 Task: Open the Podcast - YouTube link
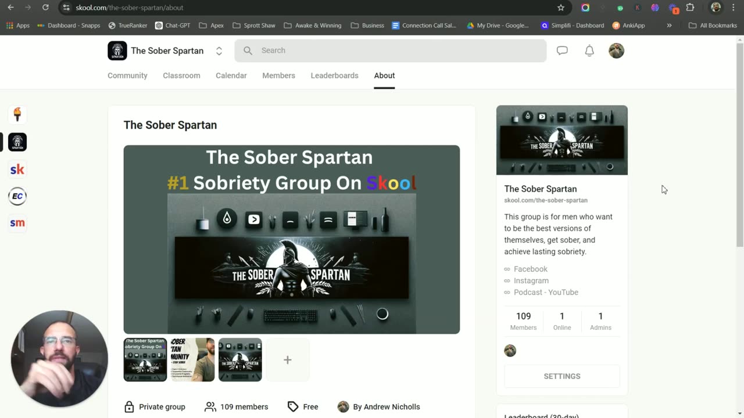click(x=546, y=292)
